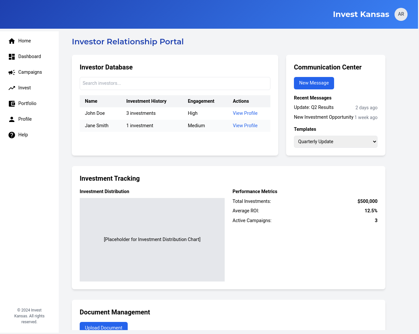Click the Investment Distribution chart placeholder
The image size is (419, 334).
coord(152,239)
